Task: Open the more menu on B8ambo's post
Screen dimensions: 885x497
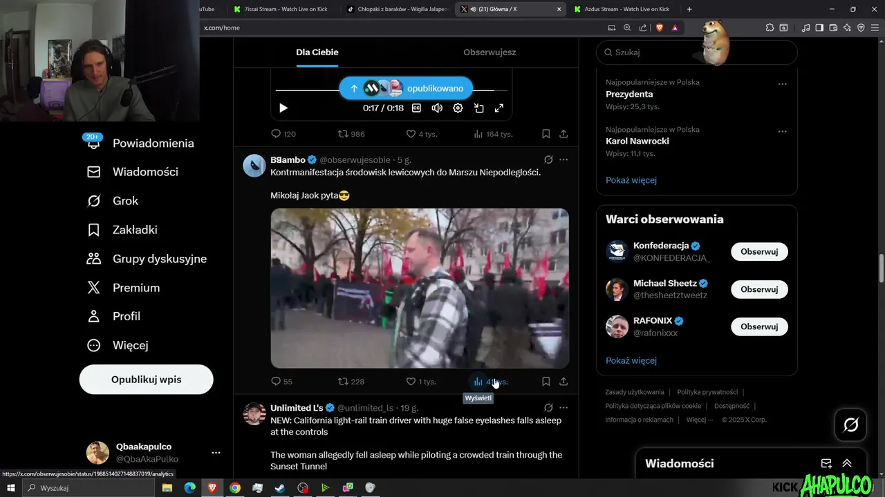Action: [x=563, y=159]
